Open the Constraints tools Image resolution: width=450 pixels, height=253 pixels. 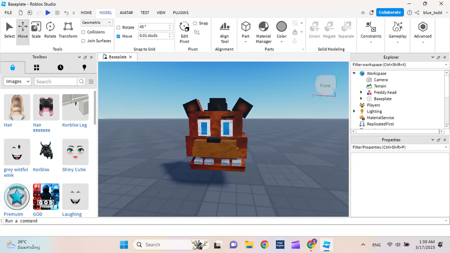[371, 32]
